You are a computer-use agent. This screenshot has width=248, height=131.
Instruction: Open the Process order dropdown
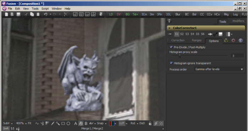click(x=219, y=69)
